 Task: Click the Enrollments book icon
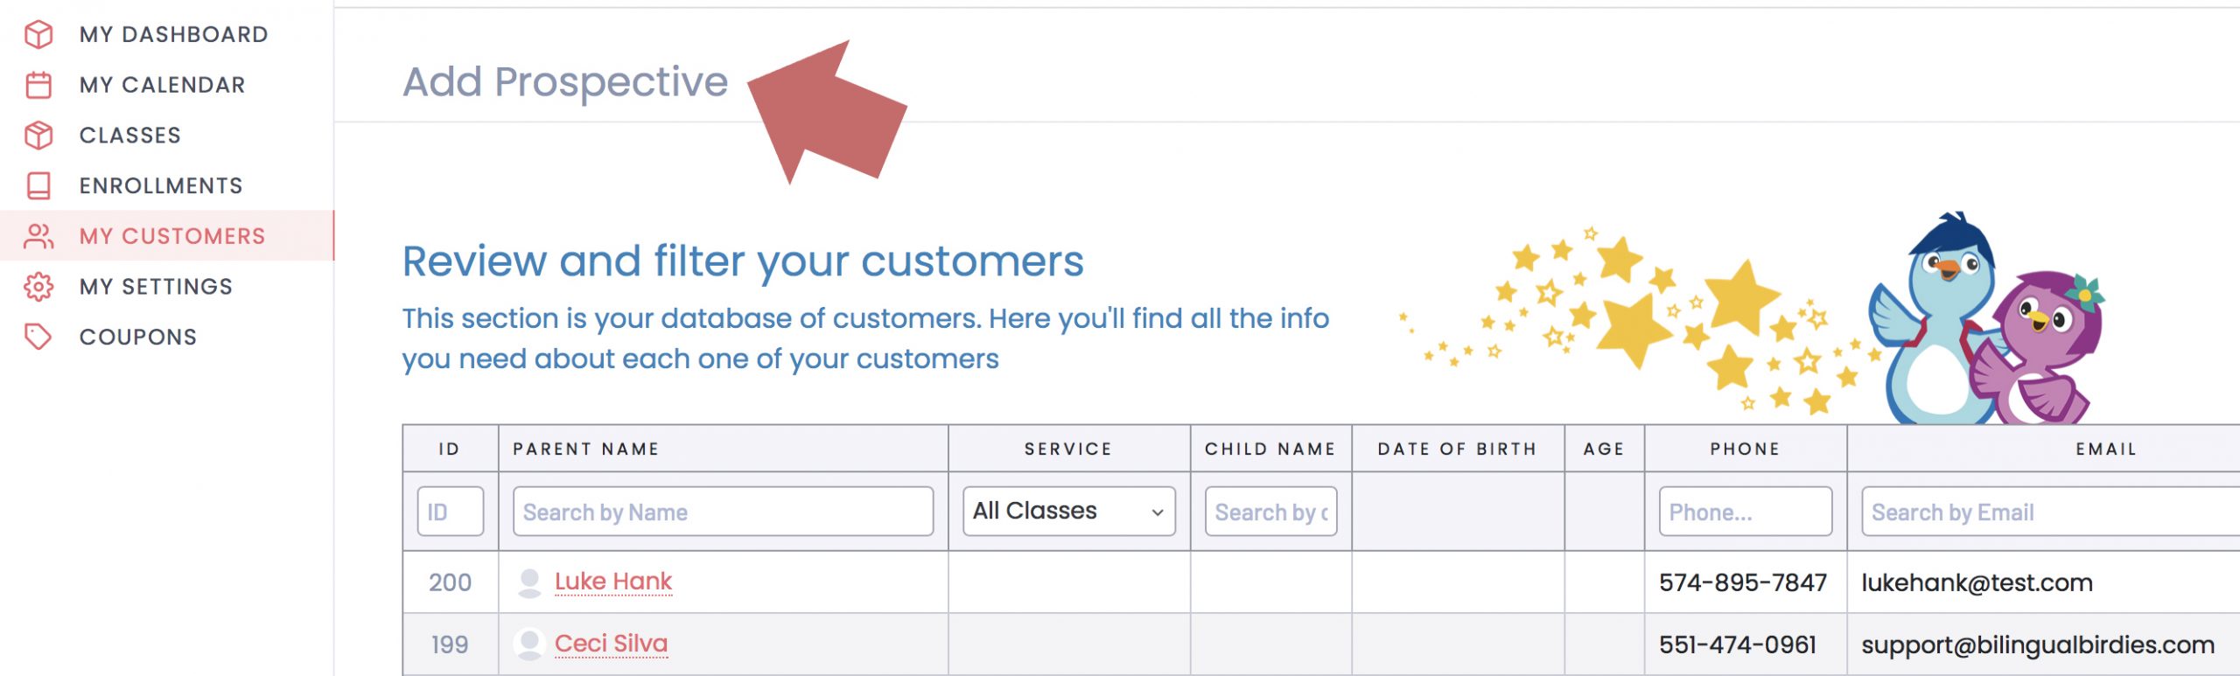[x=38, y=185]
